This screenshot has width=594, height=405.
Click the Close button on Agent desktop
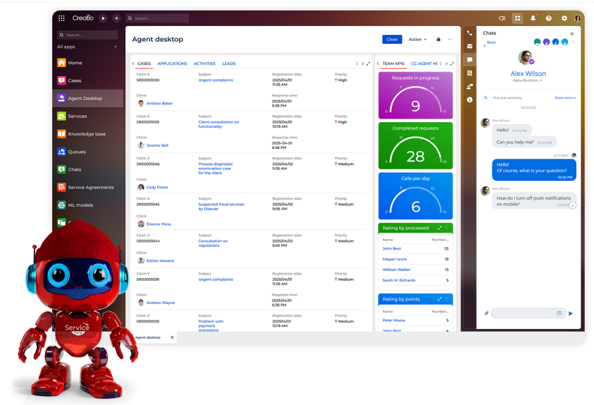point(392,39)
